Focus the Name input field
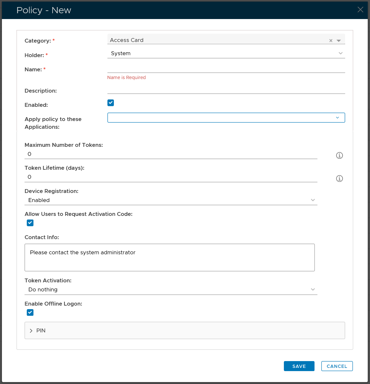370x384 pixels. (x=226, y=68)
